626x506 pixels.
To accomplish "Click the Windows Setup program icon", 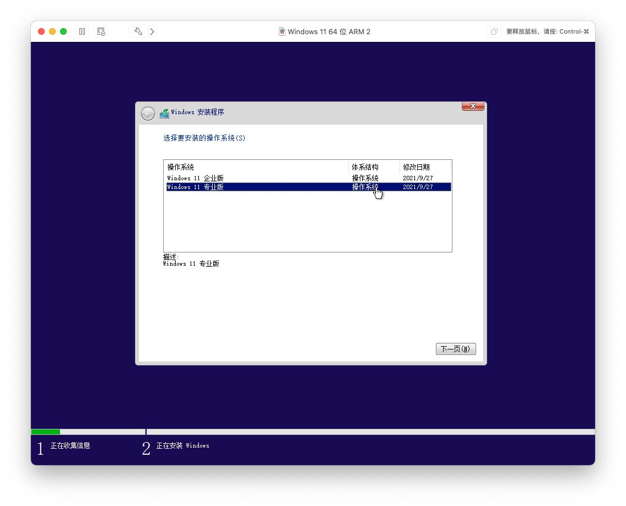I will click(164, 114).
